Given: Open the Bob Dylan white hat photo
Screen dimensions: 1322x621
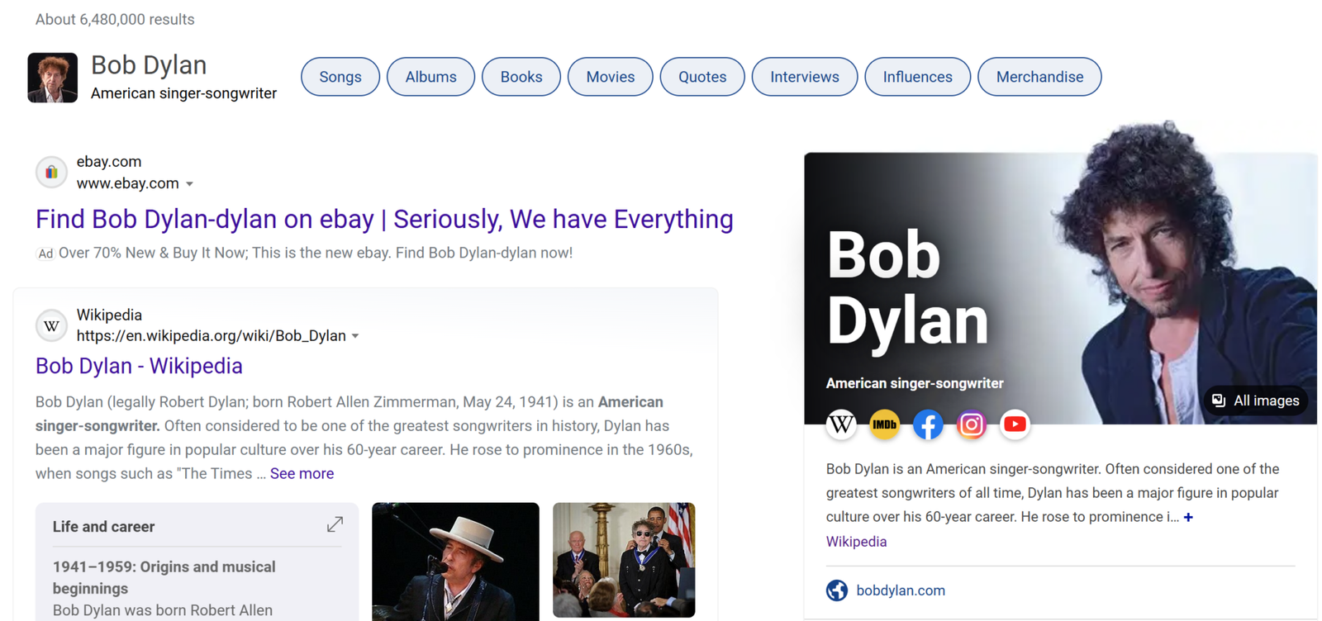Looking at the screenshot, I should pos(455,560).
